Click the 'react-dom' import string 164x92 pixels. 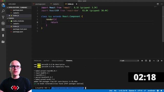pos(73,10)
